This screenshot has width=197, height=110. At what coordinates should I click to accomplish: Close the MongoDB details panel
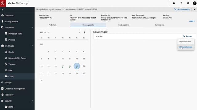pyautogui.click(x=195, y=9)
